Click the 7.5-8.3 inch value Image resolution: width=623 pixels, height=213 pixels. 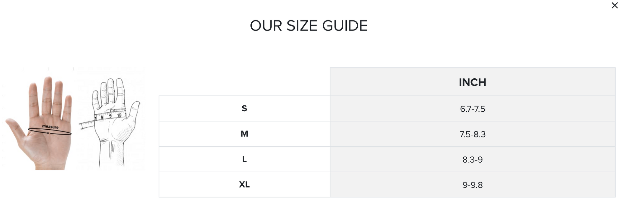click(472, 134)
